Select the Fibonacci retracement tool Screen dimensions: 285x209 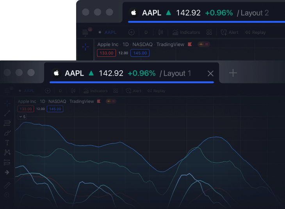tap(7, 123)
